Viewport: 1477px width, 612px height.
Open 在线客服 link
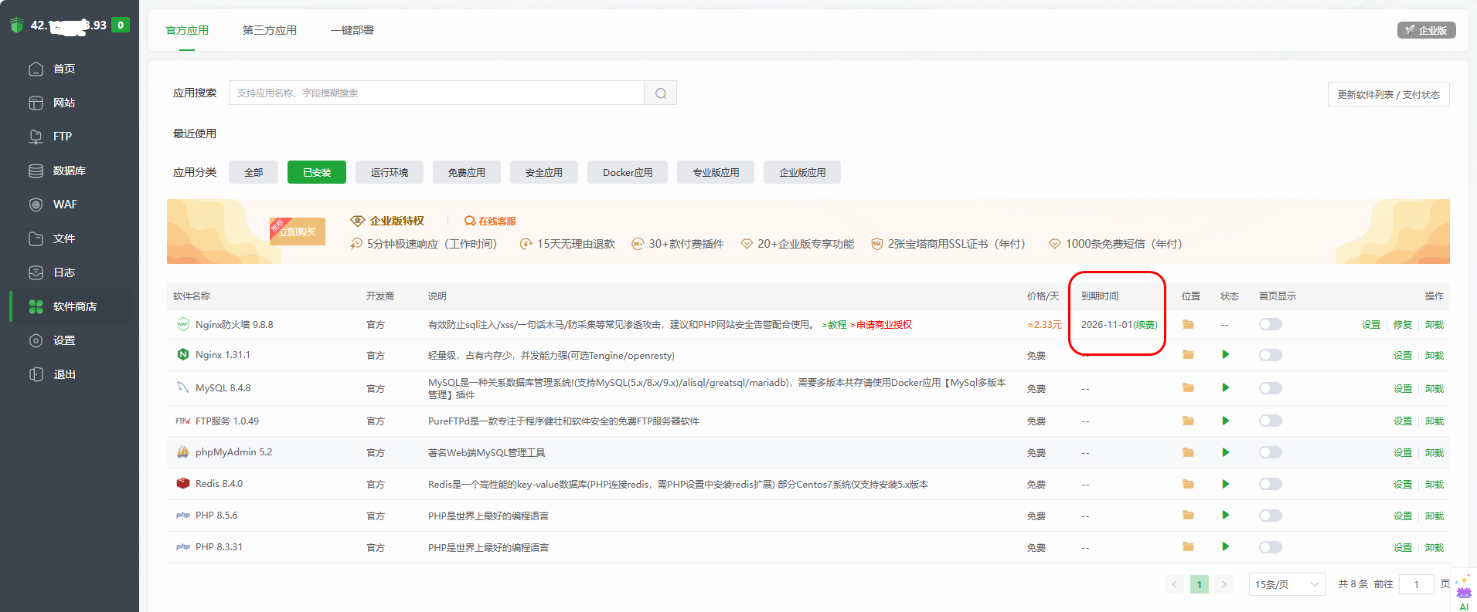tap(490, 221)
